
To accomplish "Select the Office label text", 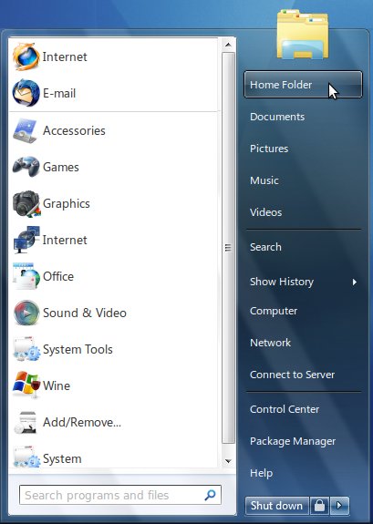I will point(58,276).
